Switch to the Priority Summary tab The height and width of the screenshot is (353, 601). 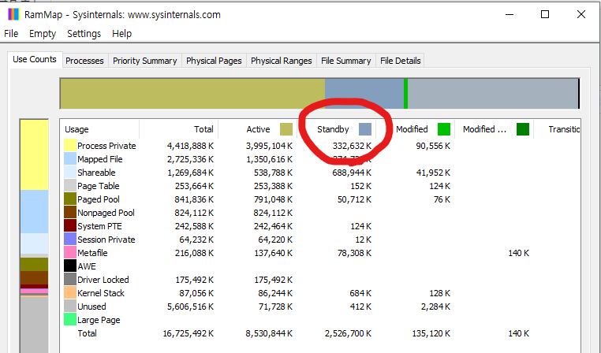(144, 61)
